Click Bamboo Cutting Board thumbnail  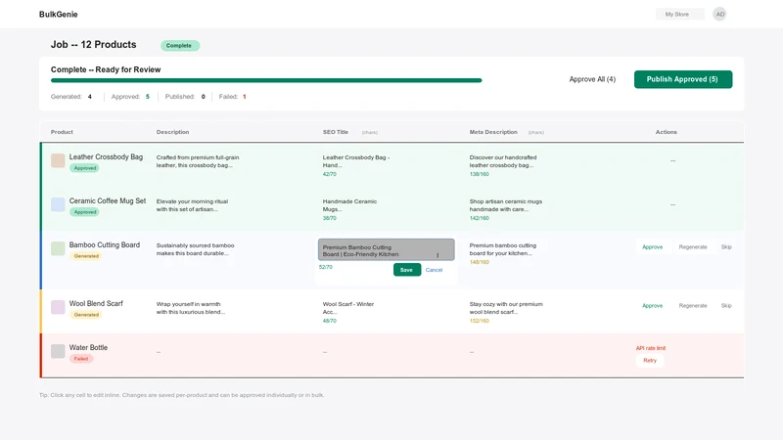click(58, 248)
